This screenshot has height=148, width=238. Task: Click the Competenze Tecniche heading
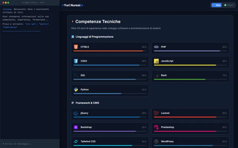(98, 21)
